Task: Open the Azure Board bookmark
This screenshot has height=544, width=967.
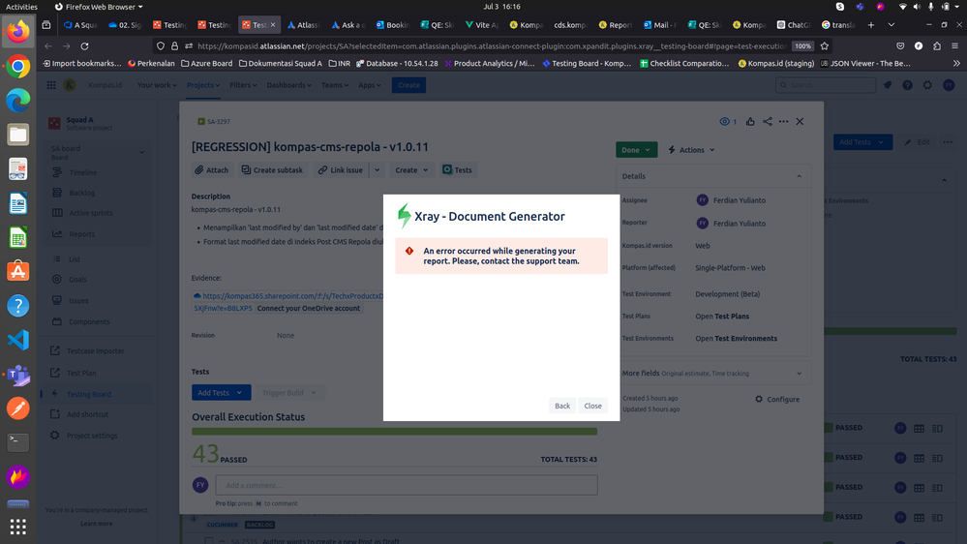Action: coord(205,64)
